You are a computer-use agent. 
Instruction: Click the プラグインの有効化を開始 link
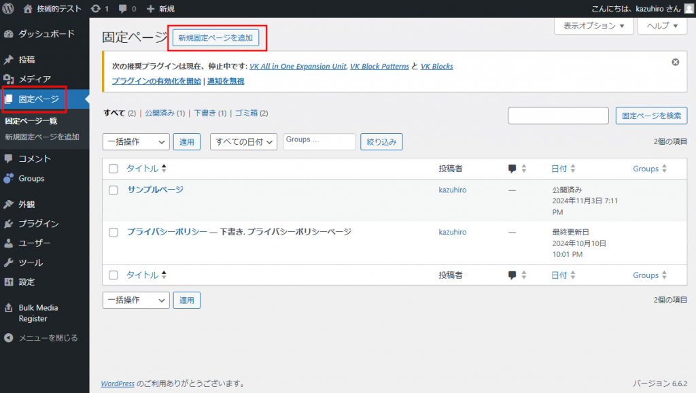click(x=156, y=81)
